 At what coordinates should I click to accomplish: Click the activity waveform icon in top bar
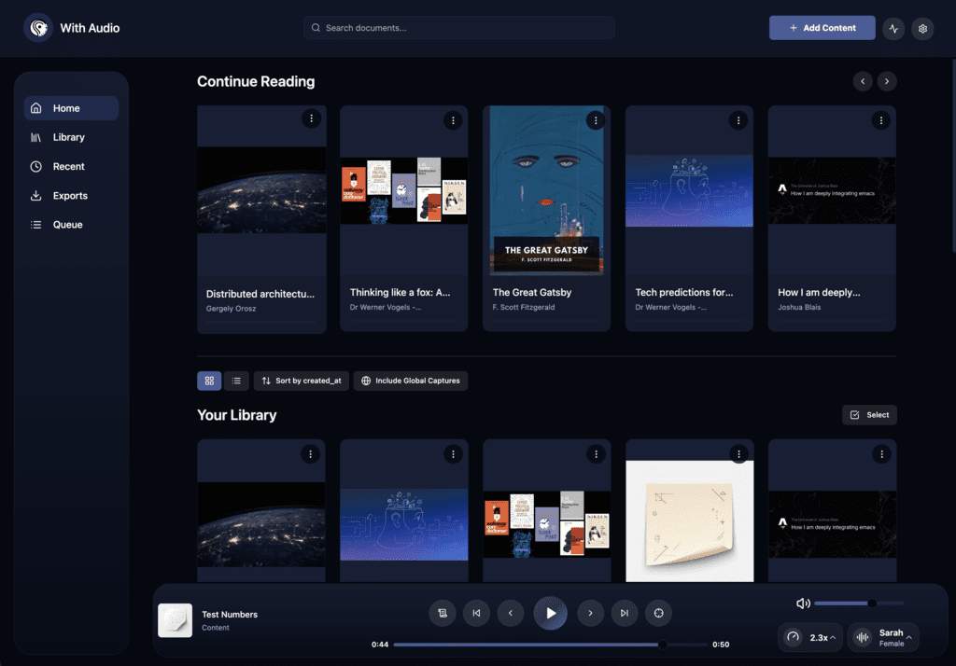pyautogui.click(x=893, y=28)
